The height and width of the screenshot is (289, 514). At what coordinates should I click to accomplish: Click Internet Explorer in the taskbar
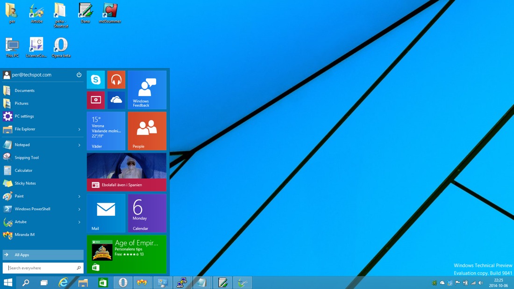tap(63, 282)
